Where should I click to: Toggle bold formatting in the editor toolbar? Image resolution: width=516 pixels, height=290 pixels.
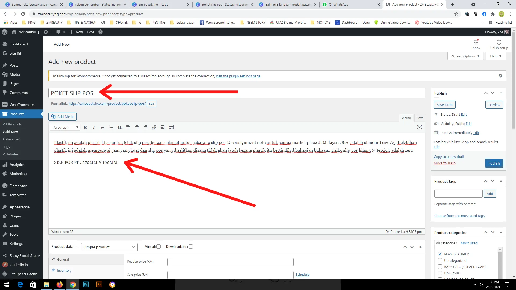[85, 128]
